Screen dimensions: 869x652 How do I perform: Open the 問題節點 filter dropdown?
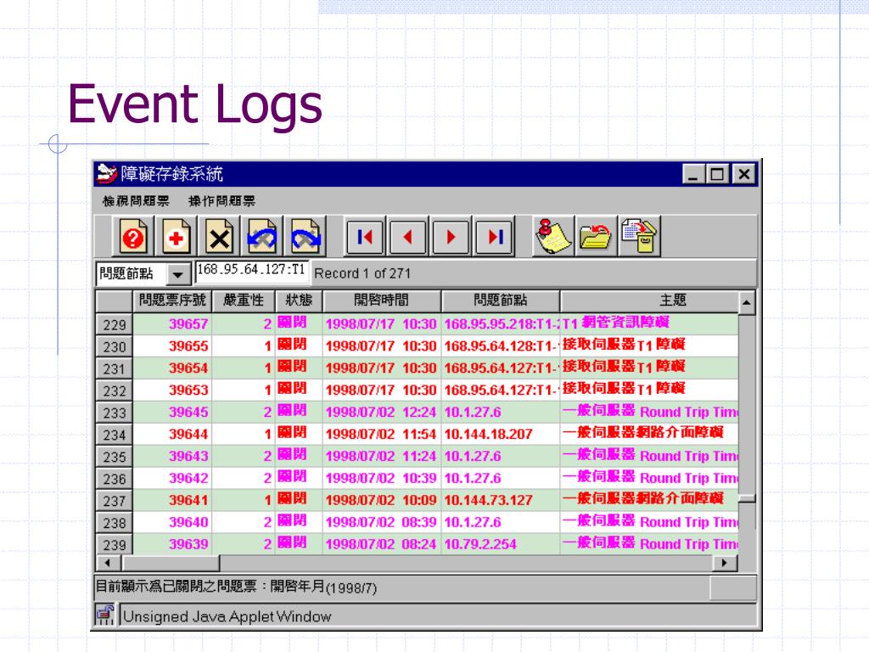point(178,274)
